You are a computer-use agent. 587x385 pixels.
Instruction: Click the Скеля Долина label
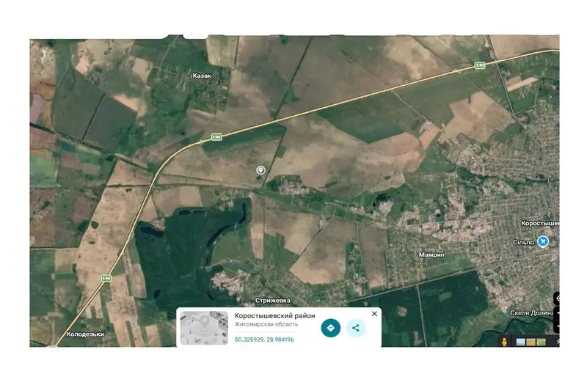(531, 312)
